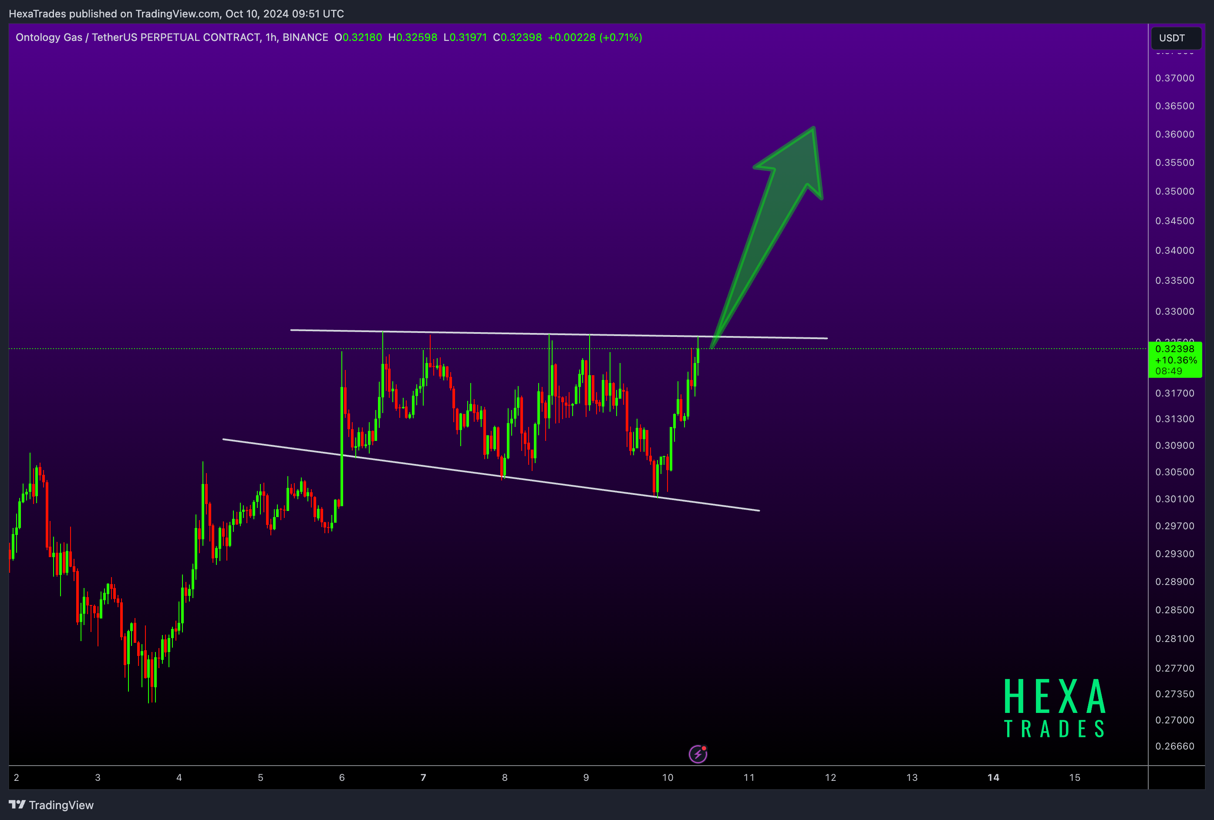Click date label 13 on the time axis
1214x820 pixels.
pyautogui.click(x=912, y=777)
